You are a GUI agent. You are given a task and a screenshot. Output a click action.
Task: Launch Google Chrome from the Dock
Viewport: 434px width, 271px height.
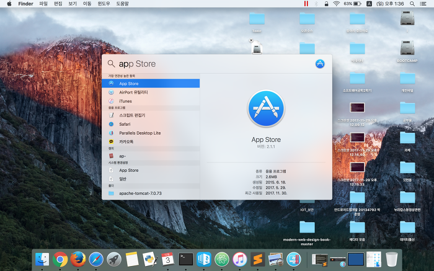[x=60, y=260]
